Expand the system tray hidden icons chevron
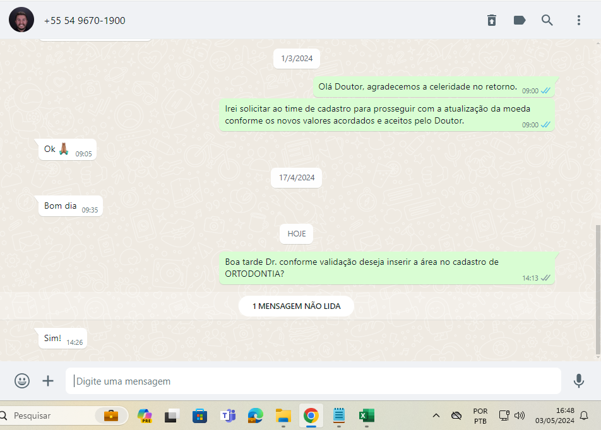 tap(436, 415)
